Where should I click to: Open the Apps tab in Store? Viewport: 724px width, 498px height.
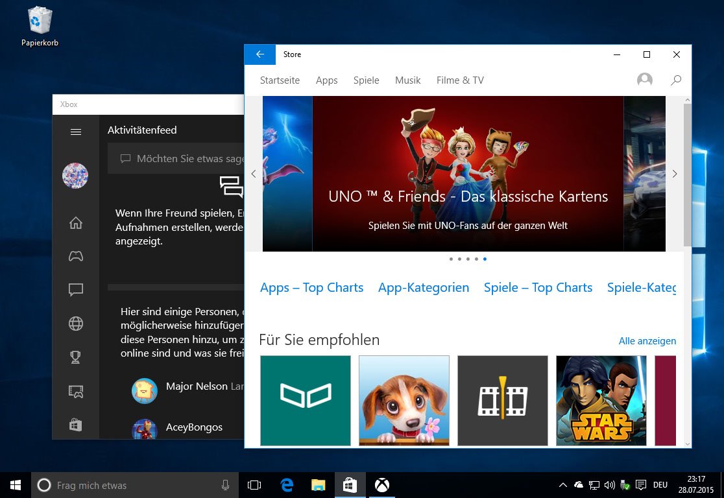[x=326, y=80]
